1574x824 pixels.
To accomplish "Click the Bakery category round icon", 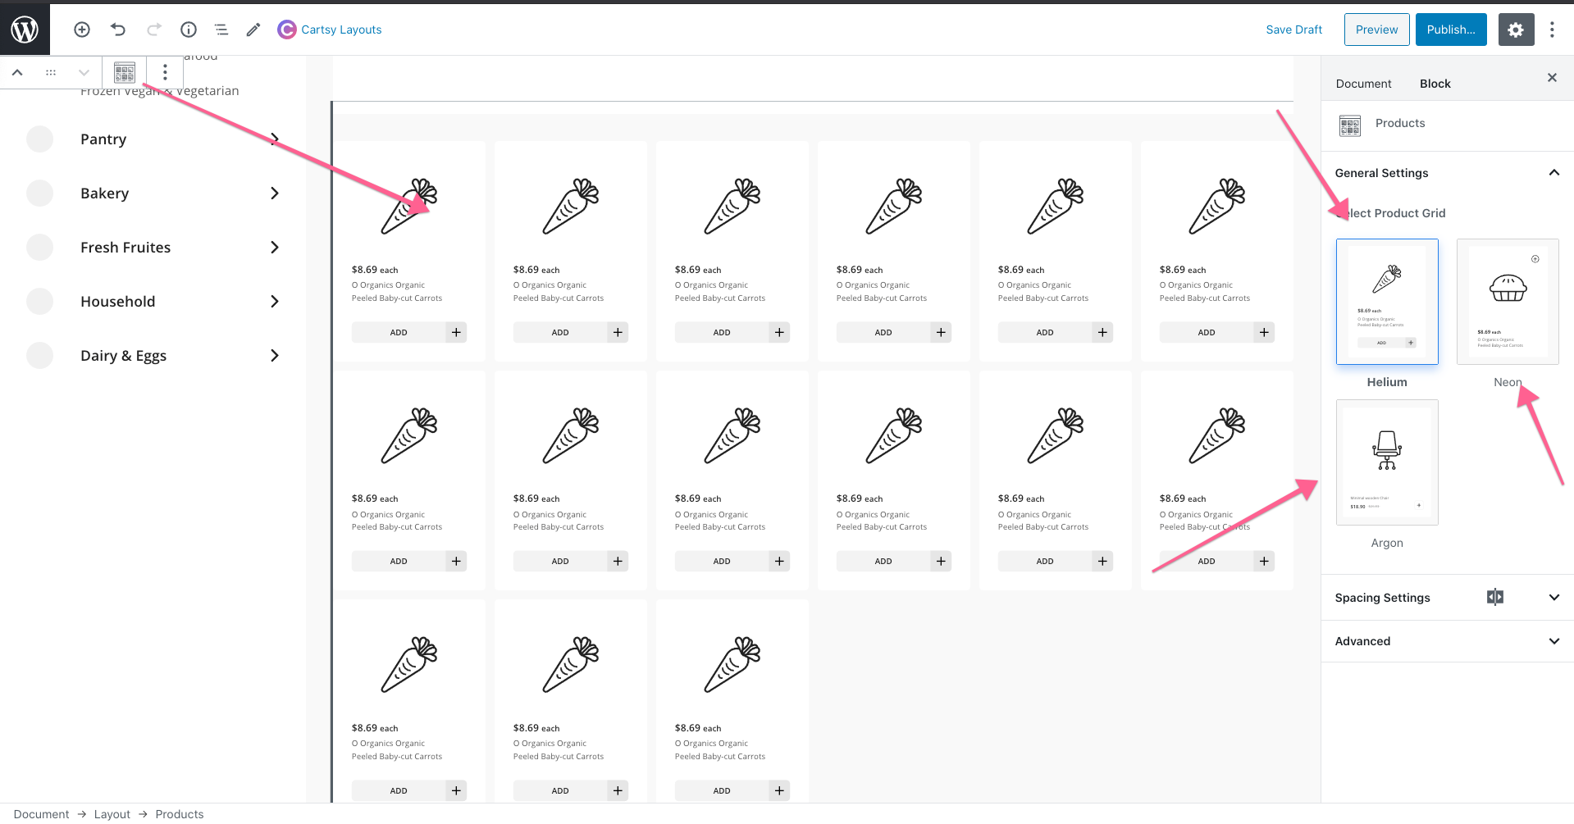I will [39, 193].
